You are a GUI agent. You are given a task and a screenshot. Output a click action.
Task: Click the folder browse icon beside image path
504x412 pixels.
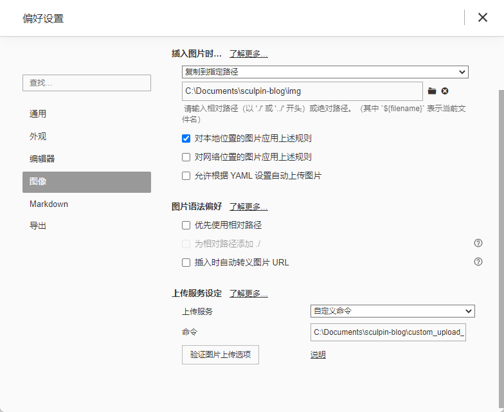[432, 91]
